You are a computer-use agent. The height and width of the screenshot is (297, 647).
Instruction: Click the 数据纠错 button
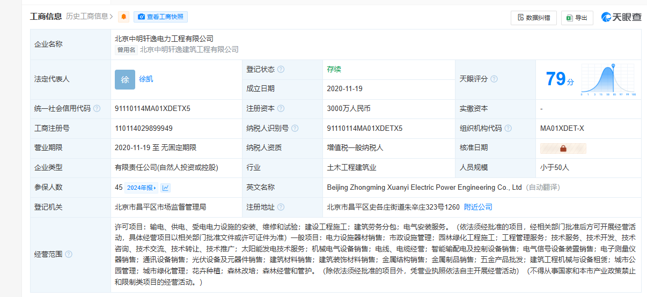(533, 18)
